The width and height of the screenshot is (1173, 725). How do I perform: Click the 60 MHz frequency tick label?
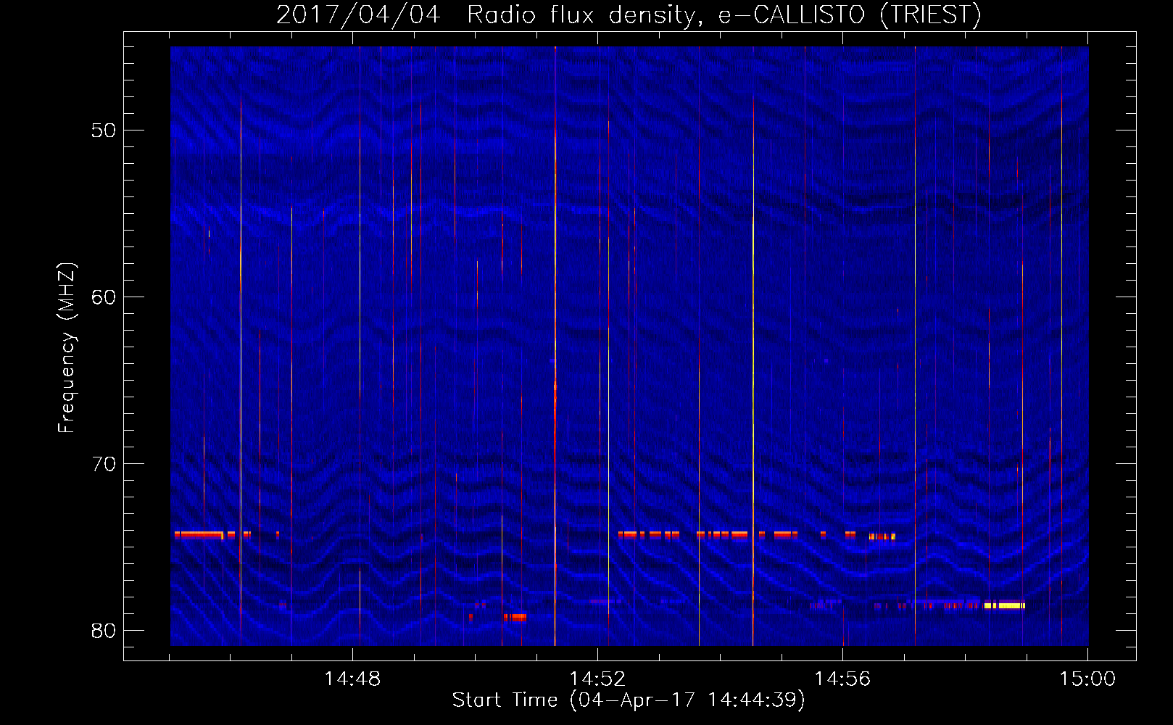tap(104, 297)
